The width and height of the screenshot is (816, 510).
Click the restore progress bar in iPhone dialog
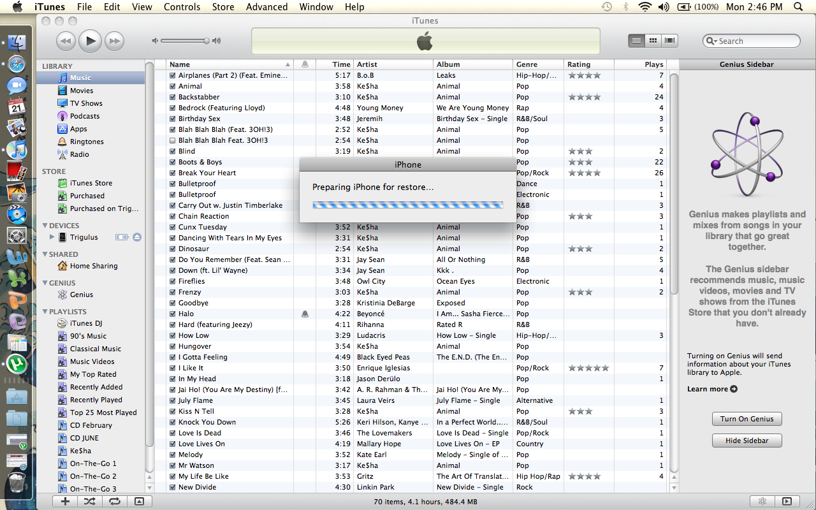[407, 205]
